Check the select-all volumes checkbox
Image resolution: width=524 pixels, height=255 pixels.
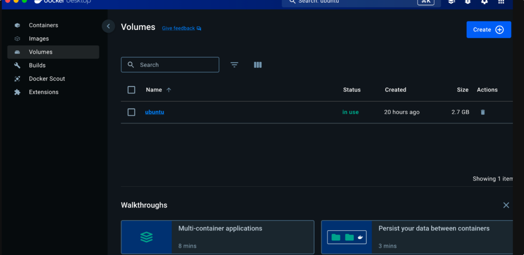131,90
